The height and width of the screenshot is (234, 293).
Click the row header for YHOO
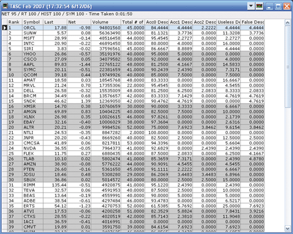click(5, 54)
